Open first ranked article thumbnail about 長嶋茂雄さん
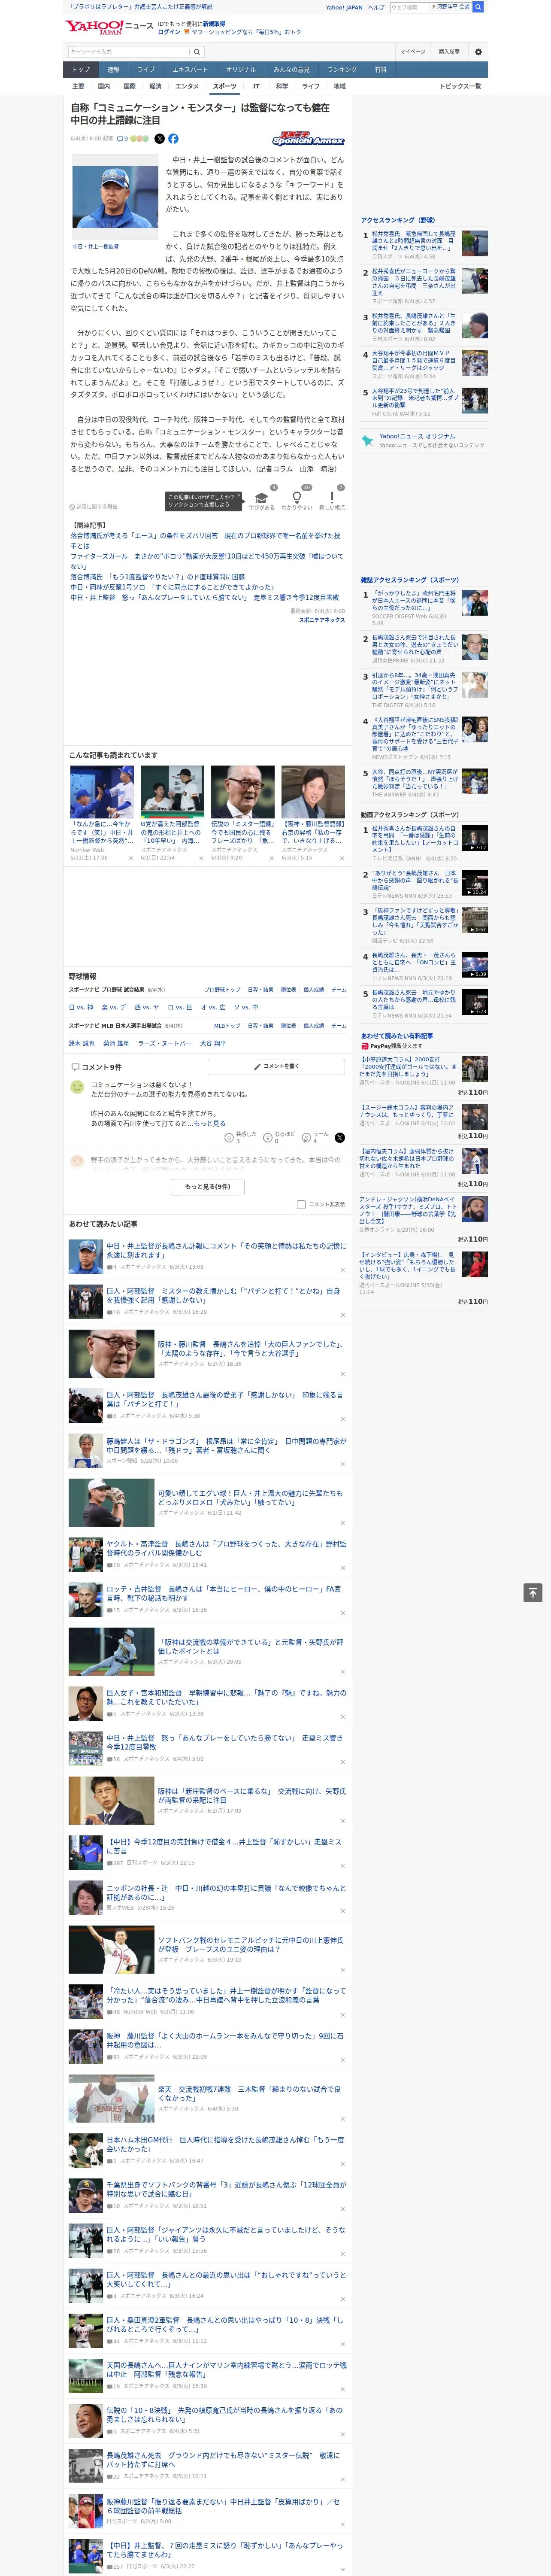The image size is (551, 2576). point(474,244)
